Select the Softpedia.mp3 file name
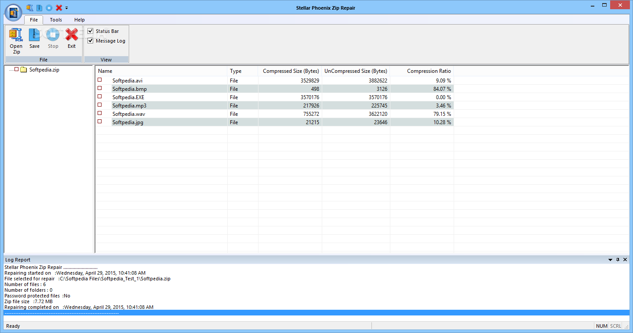The width and height of the screenshot is (633, 333). 129,106
